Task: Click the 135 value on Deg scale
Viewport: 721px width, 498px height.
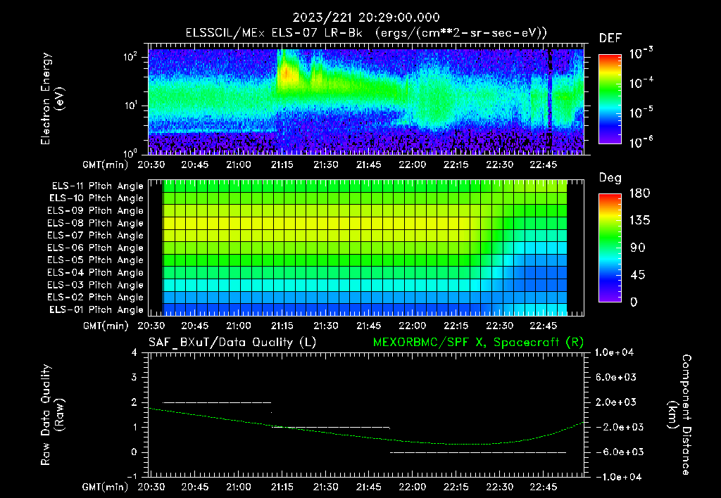Action: click(x=639, y=221)
